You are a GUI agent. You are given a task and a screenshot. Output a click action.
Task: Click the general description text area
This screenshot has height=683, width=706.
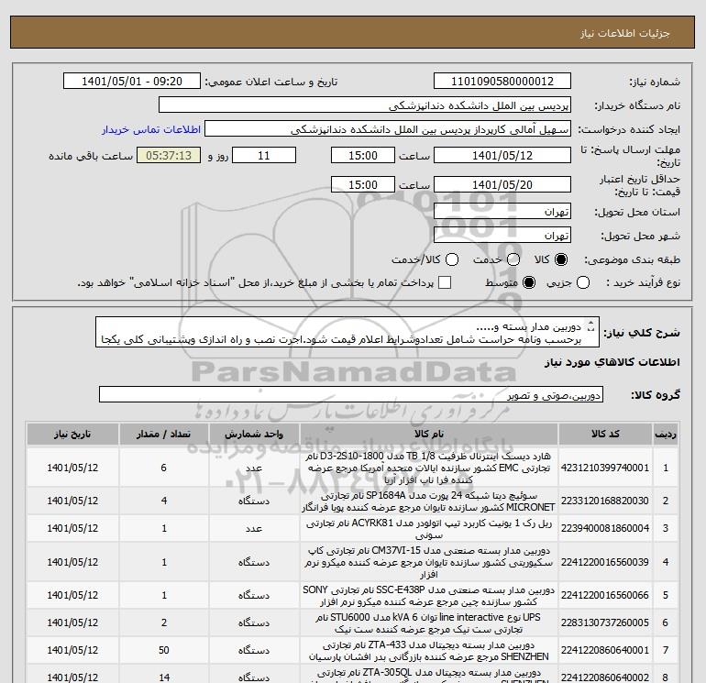coord(347,332)
